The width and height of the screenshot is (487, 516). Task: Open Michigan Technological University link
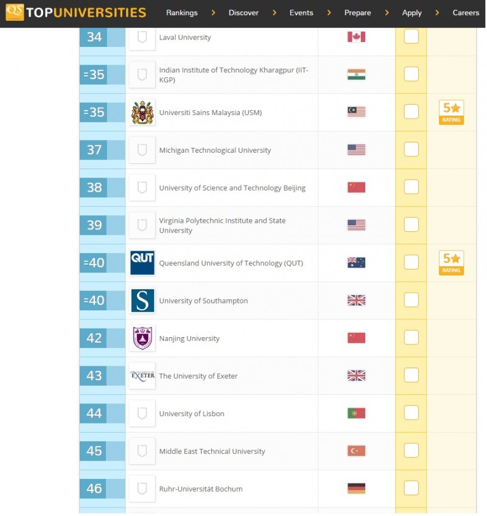click(x=215, y=150)
